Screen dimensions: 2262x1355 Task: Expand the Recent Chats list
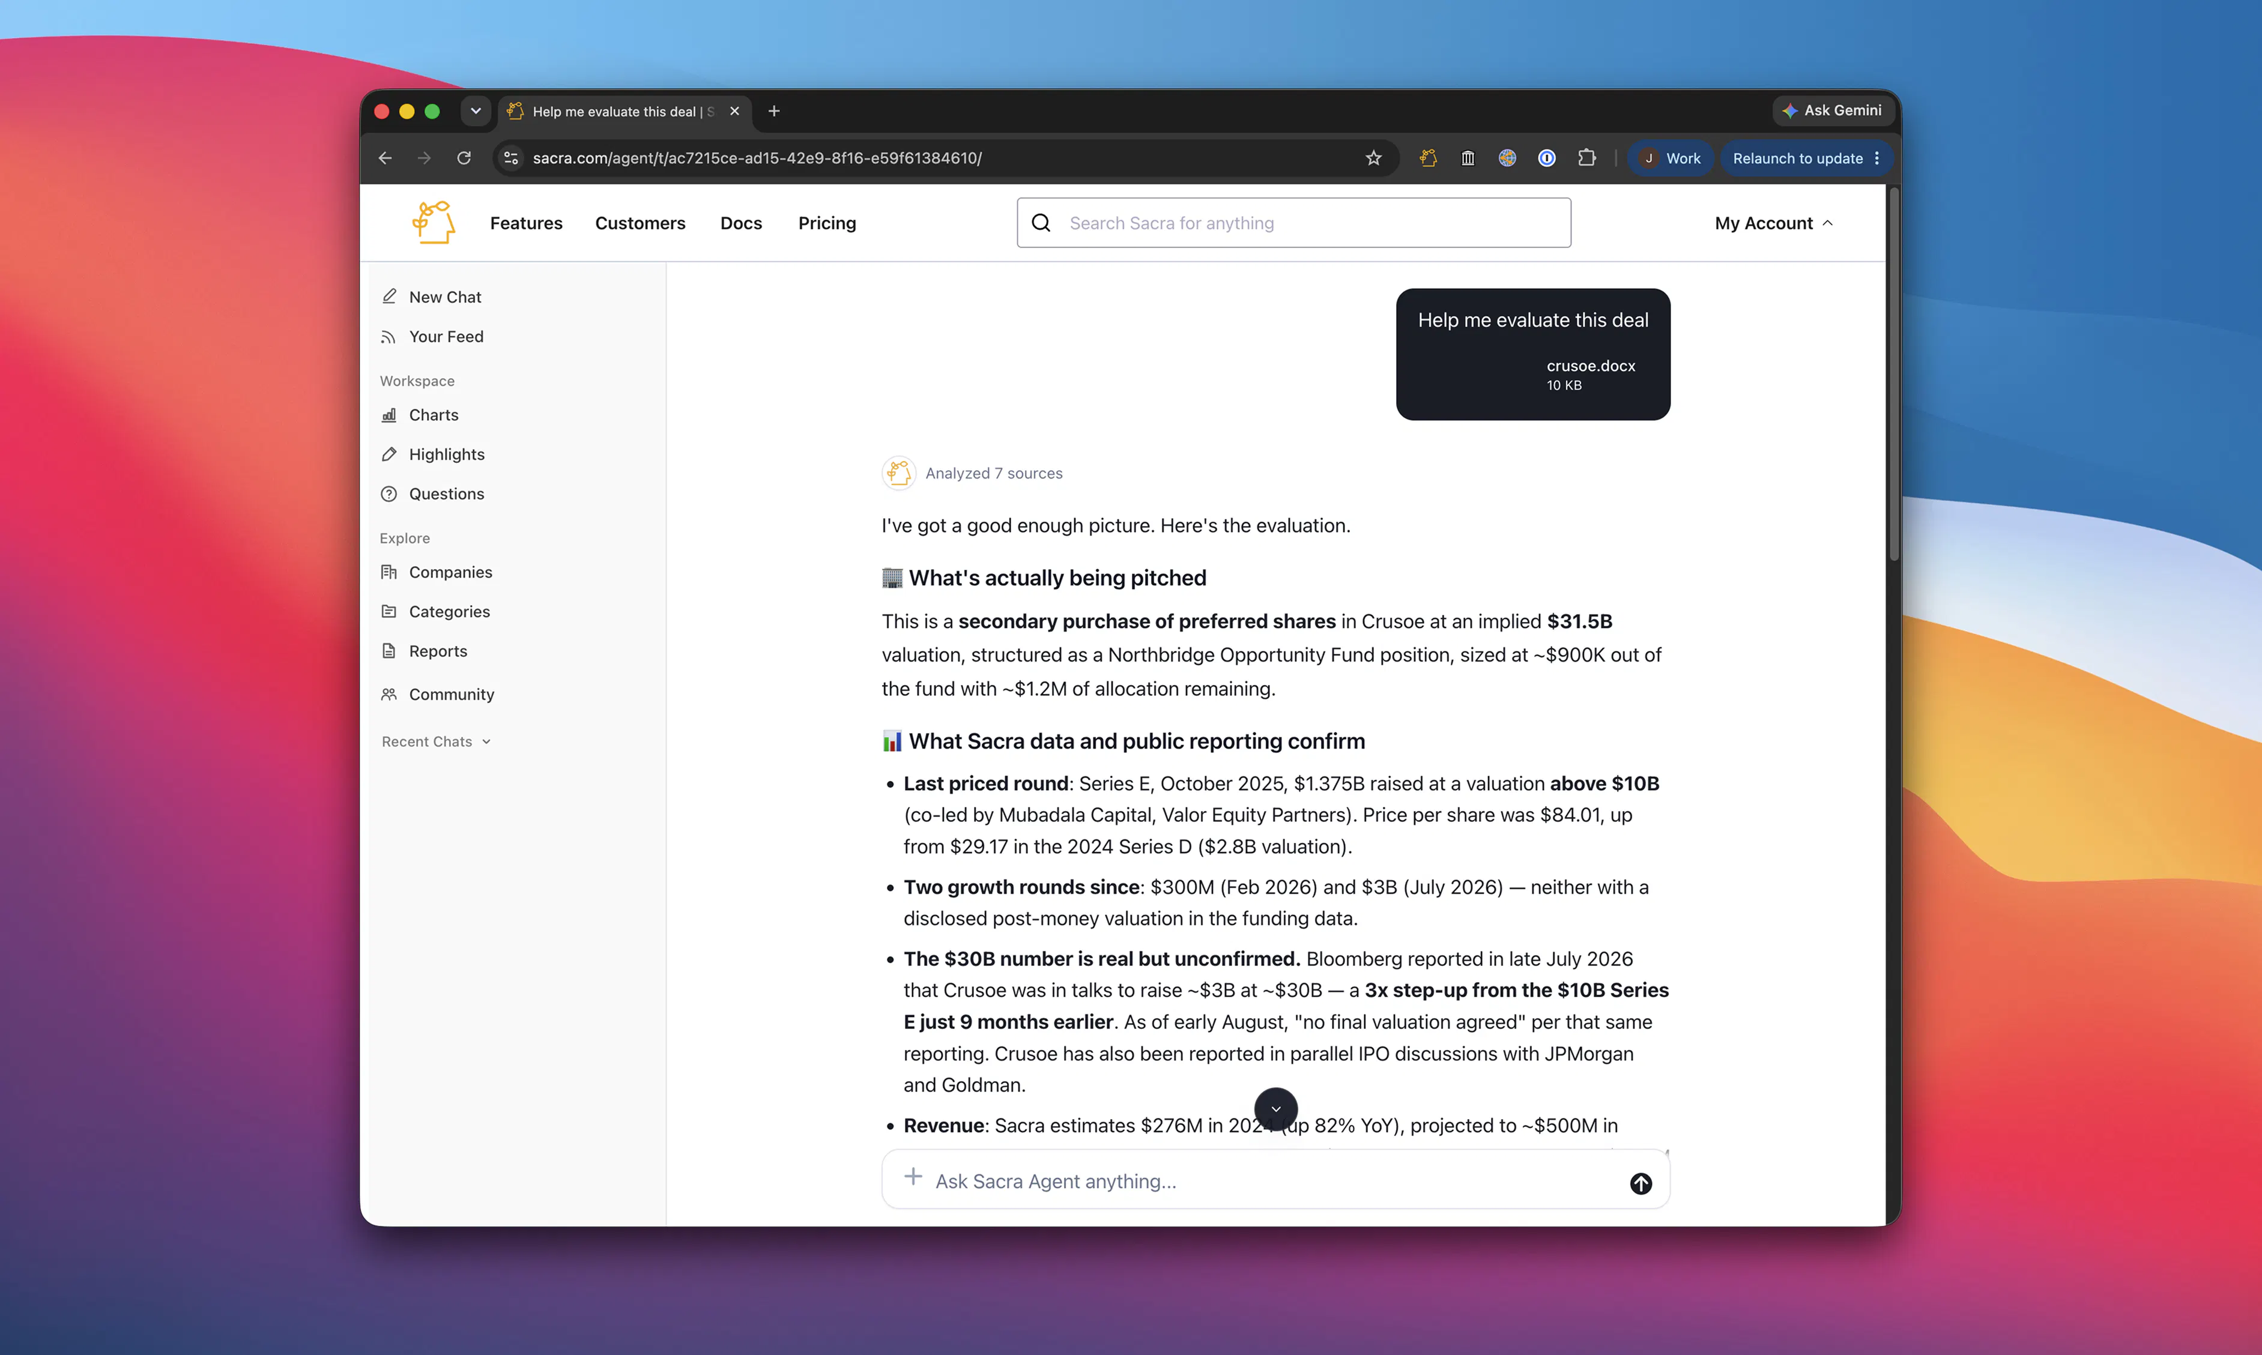click(437, 741)
